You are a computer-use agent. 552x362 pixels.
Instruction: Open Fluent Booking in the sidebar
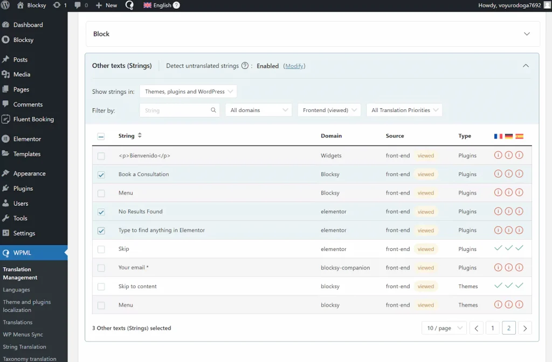[34, 119]
